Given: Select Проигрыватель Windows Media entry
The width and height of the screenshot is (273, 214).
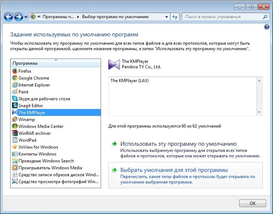Looking at the screenshot, I should pos(56,168).
